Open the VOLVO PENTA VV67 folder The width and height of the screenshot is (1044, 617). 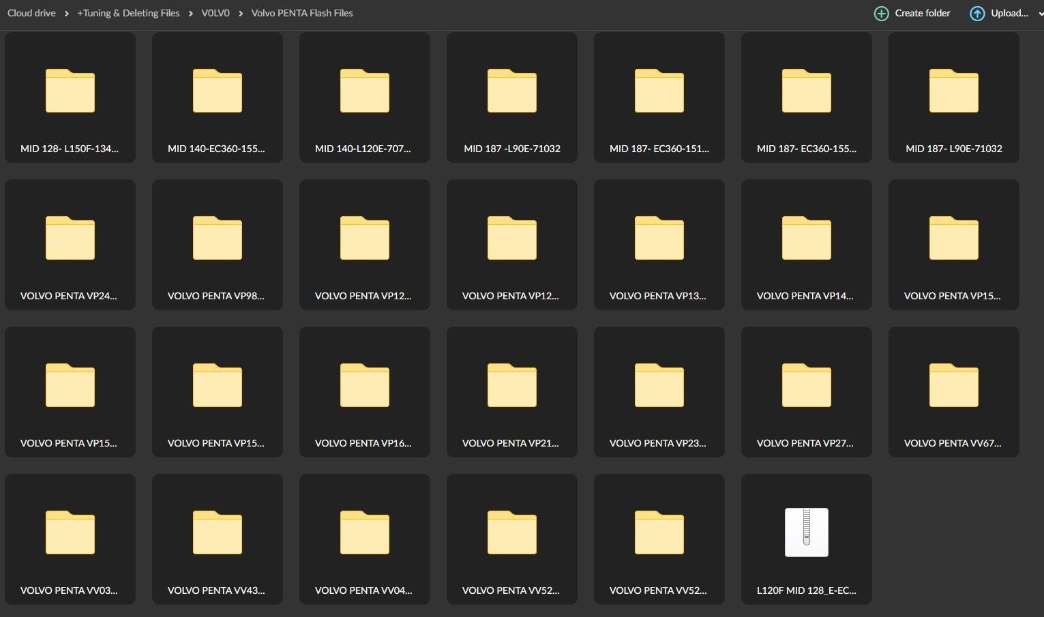point(953,391)
